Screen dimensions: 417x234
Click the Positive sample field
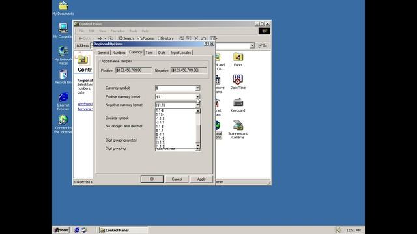(x=134, y=70)
